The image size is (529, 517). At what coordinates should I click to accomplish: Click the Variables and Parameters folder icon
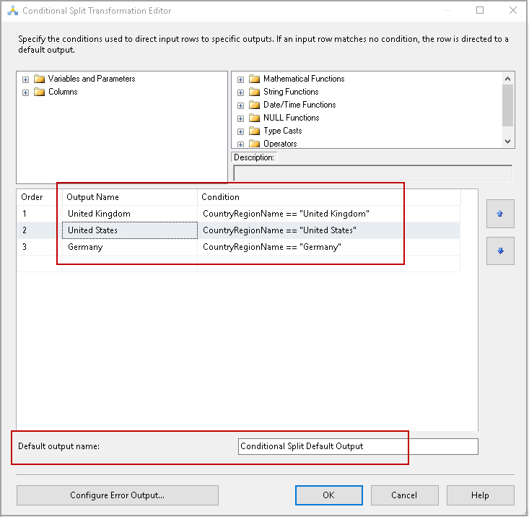click(40, 79)
